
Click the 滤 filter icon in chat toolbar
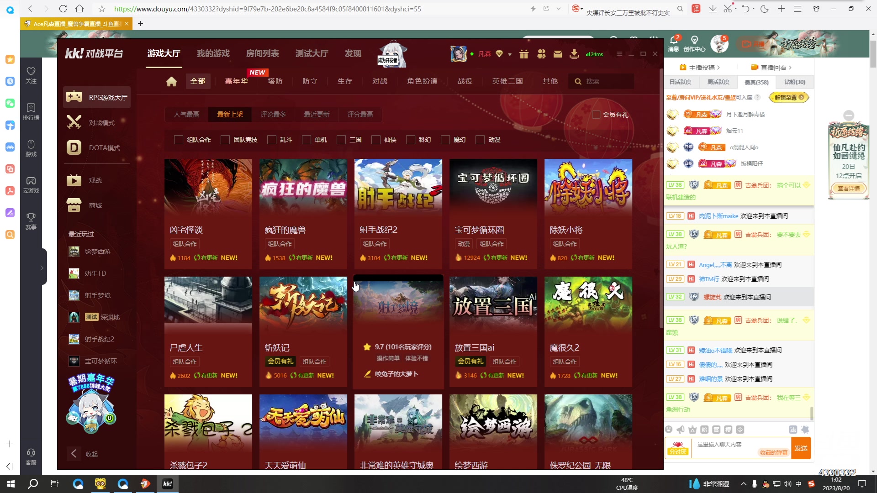pos(793,430)
